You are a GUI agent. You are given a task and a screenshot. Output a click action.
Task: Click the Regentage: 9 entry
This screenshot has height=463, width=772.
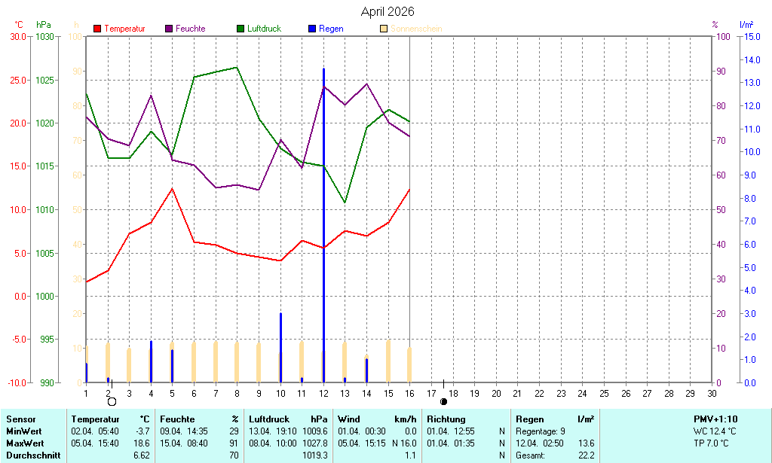[x=541, y=431]
